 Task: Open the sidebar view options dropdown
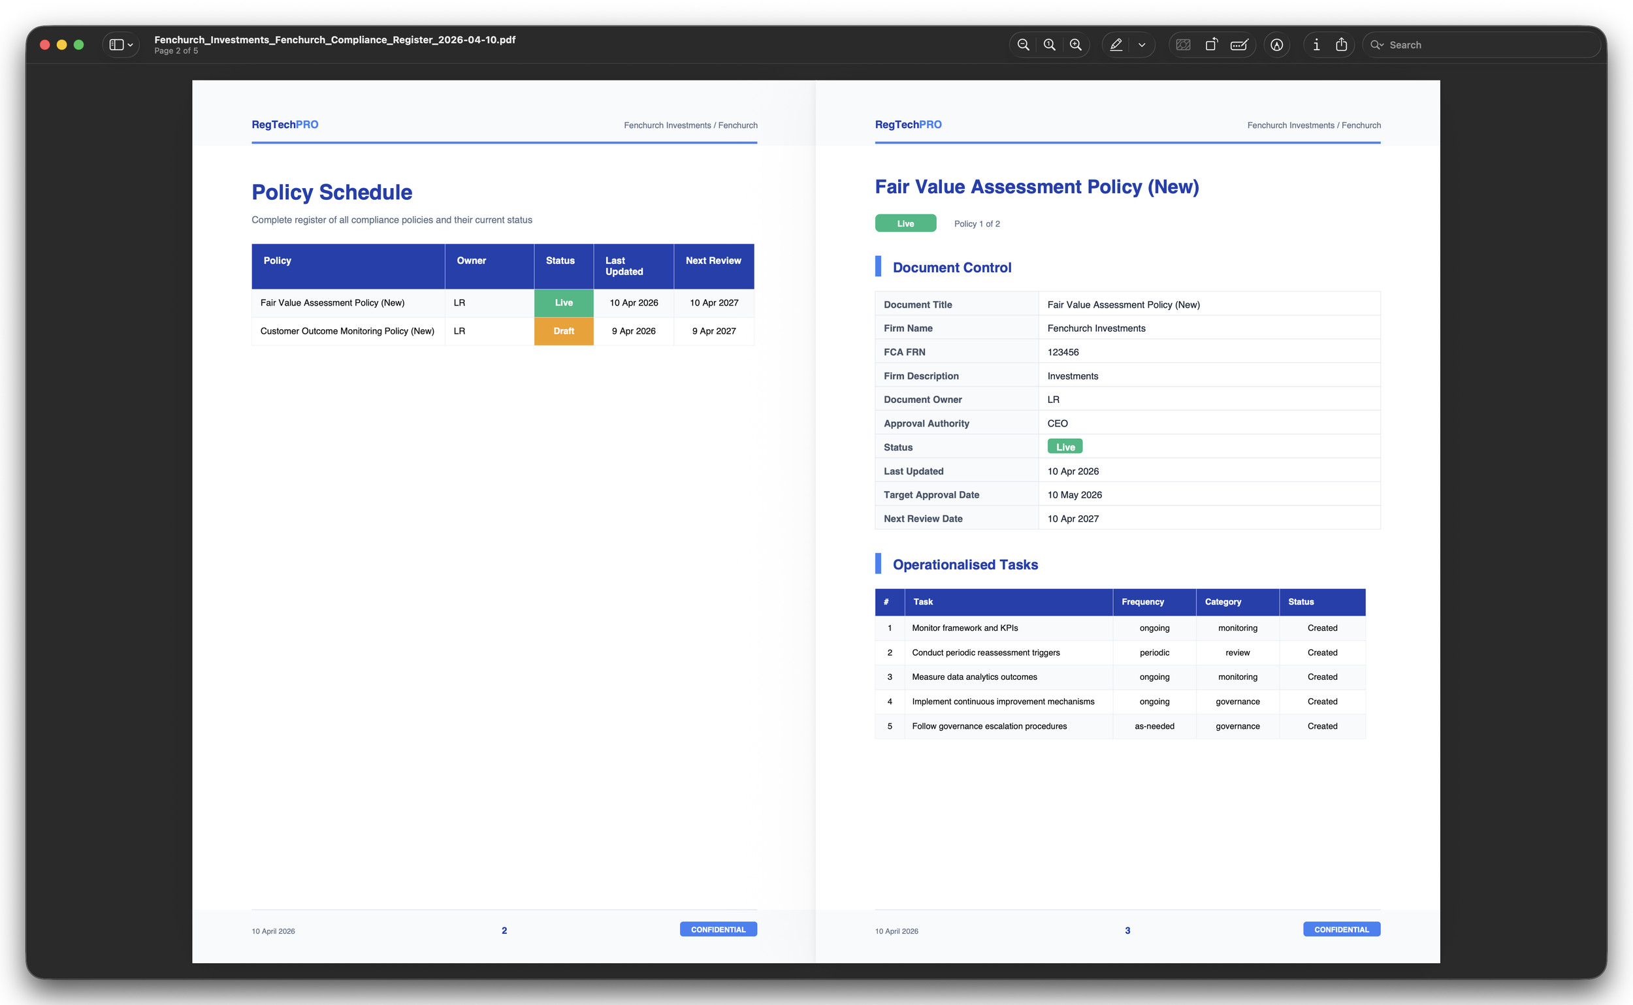[131, 44]
